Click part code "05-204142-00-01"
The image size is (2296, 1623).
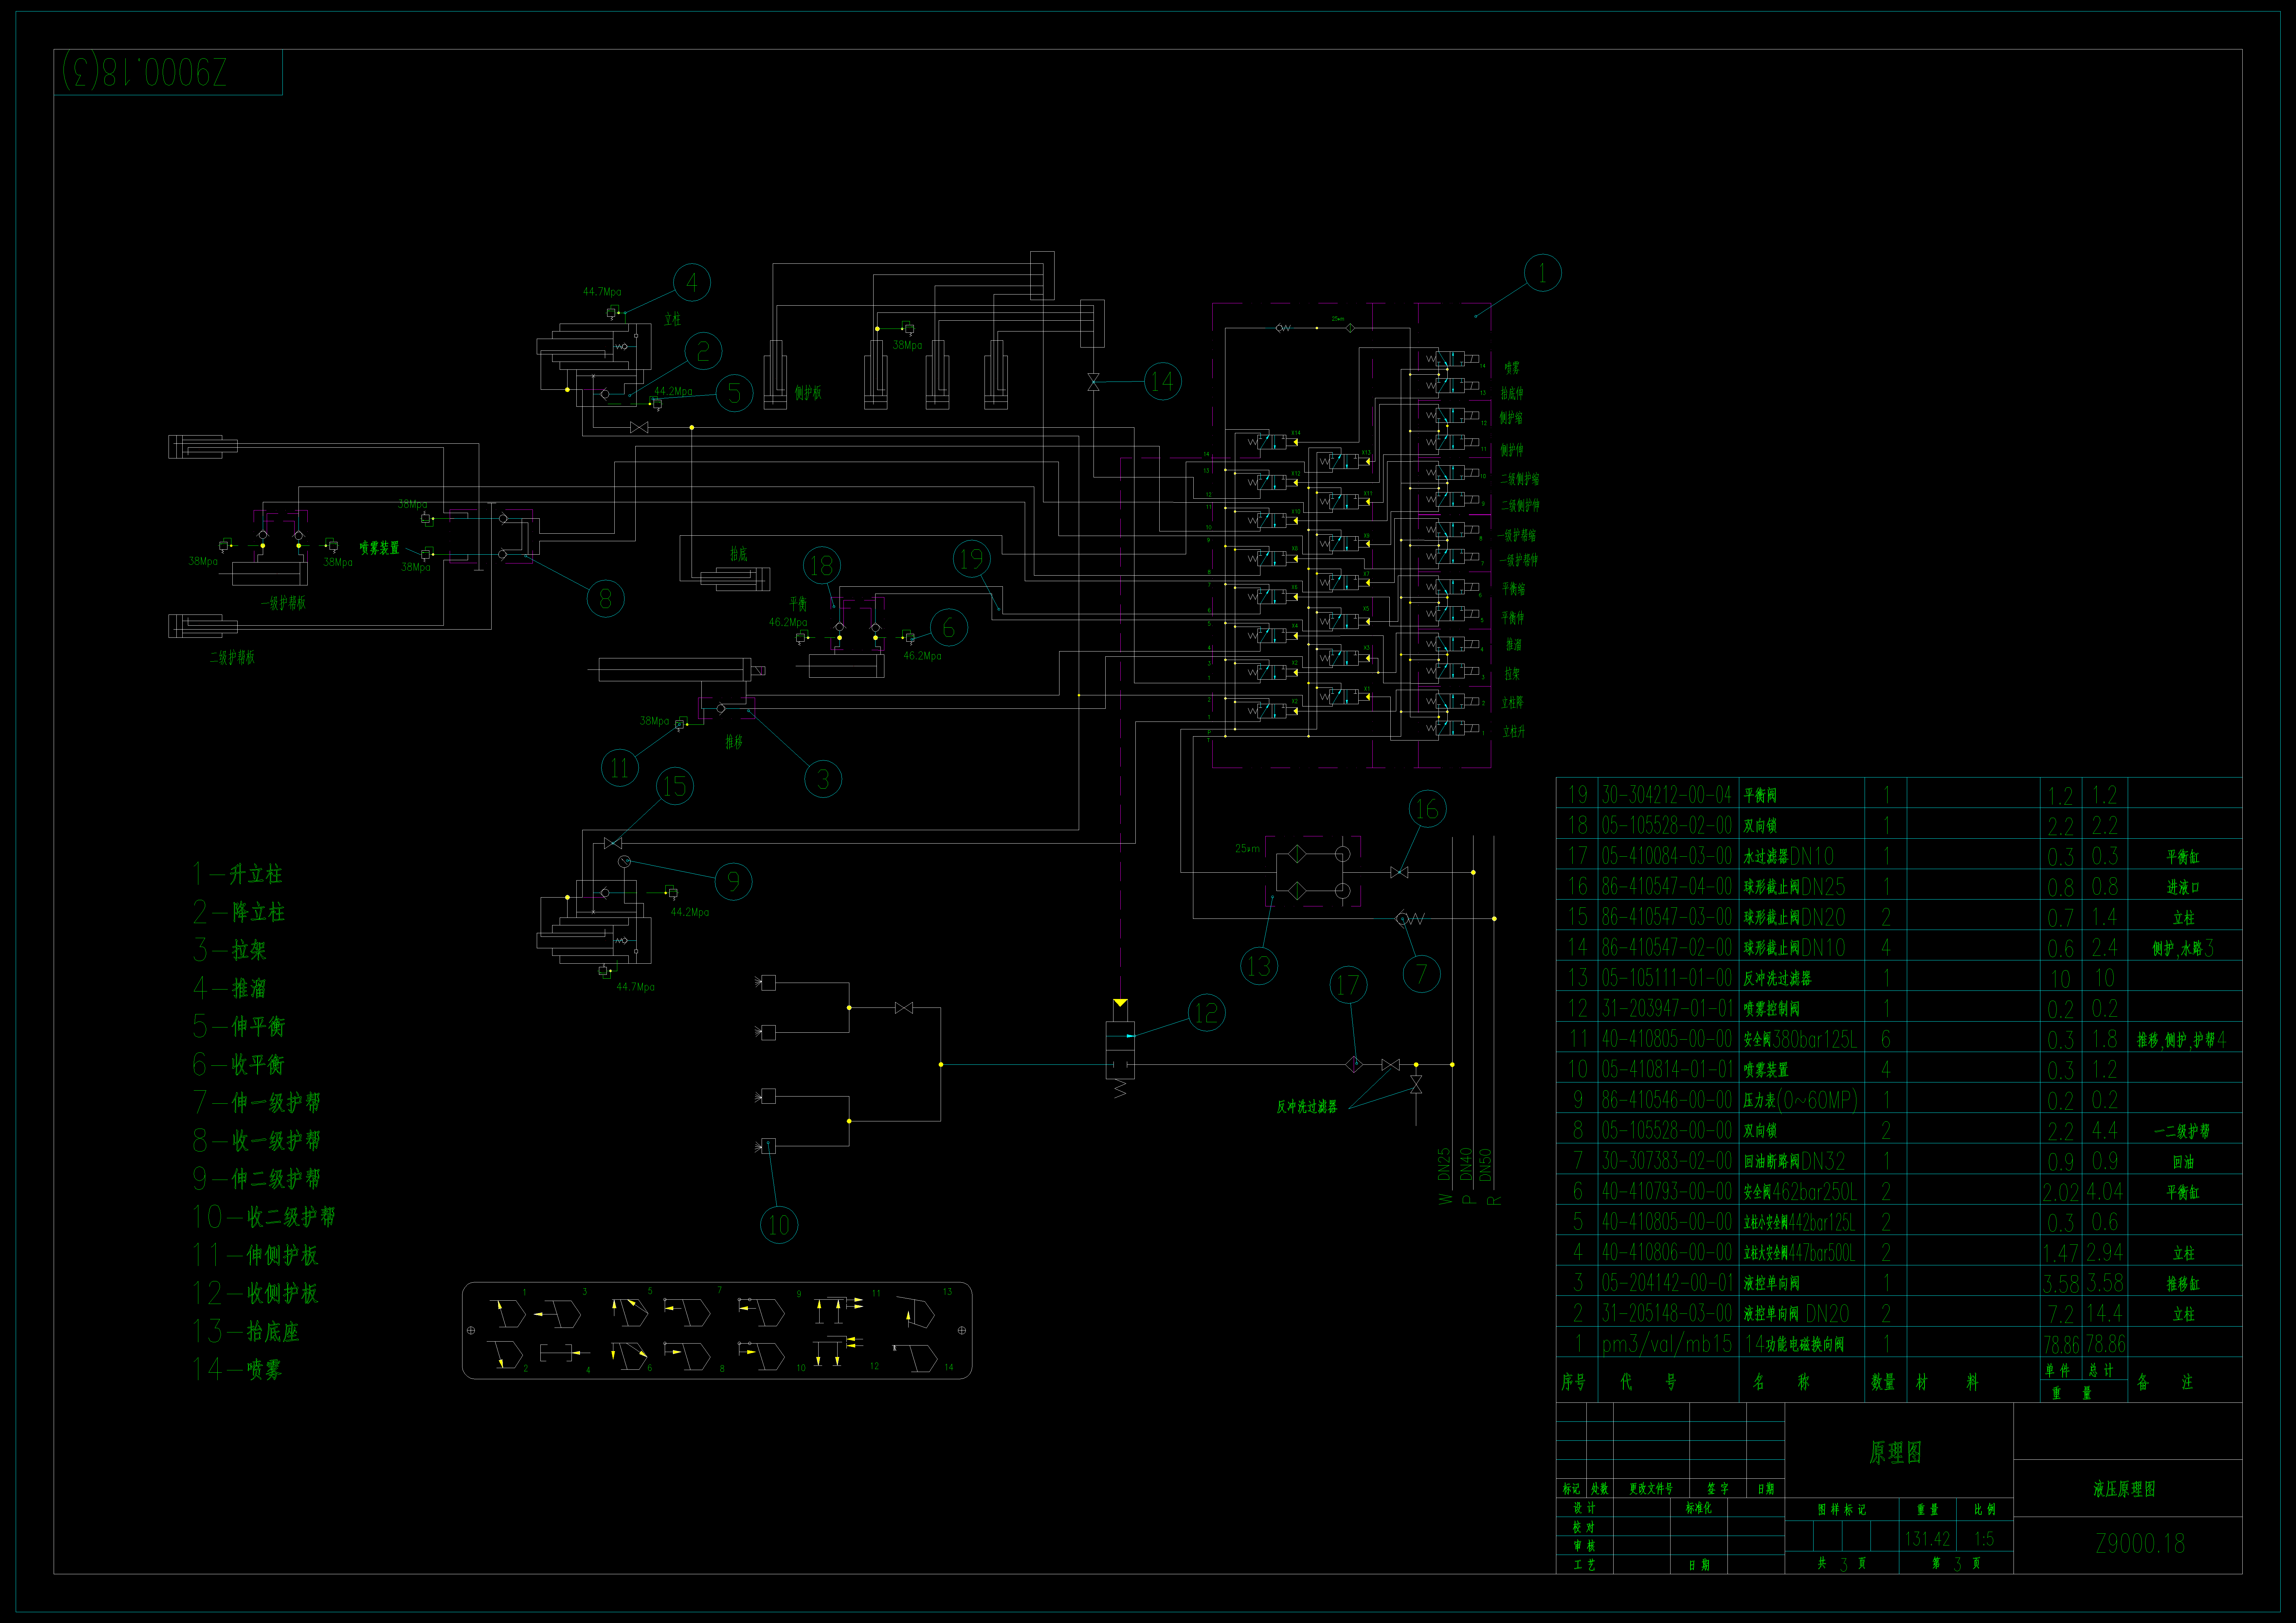click(1667, 1283)
